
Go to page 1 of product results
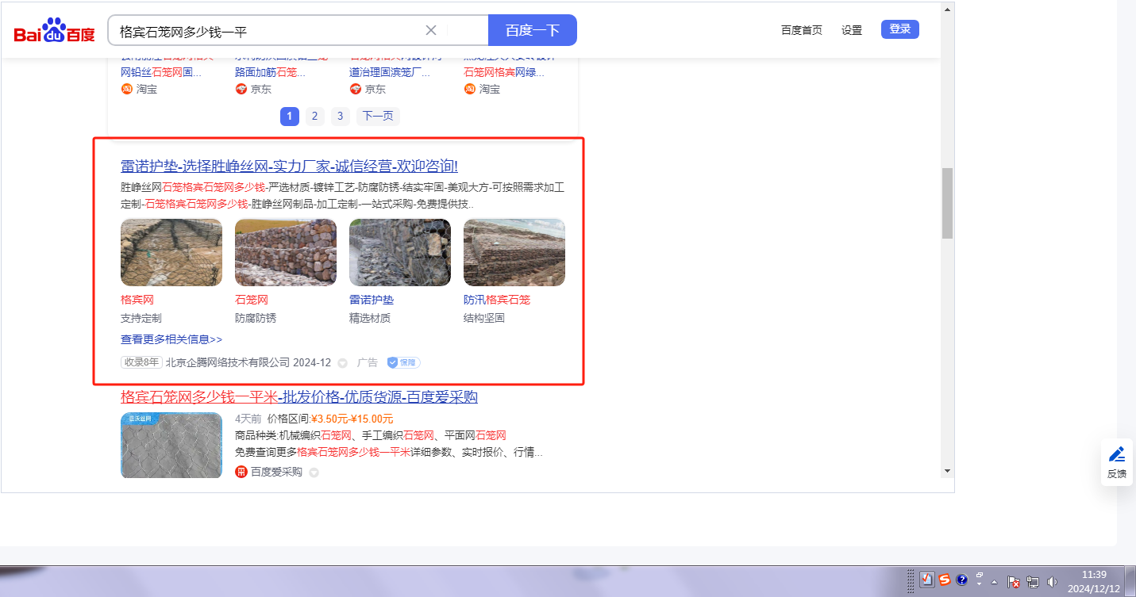(289, 117)
